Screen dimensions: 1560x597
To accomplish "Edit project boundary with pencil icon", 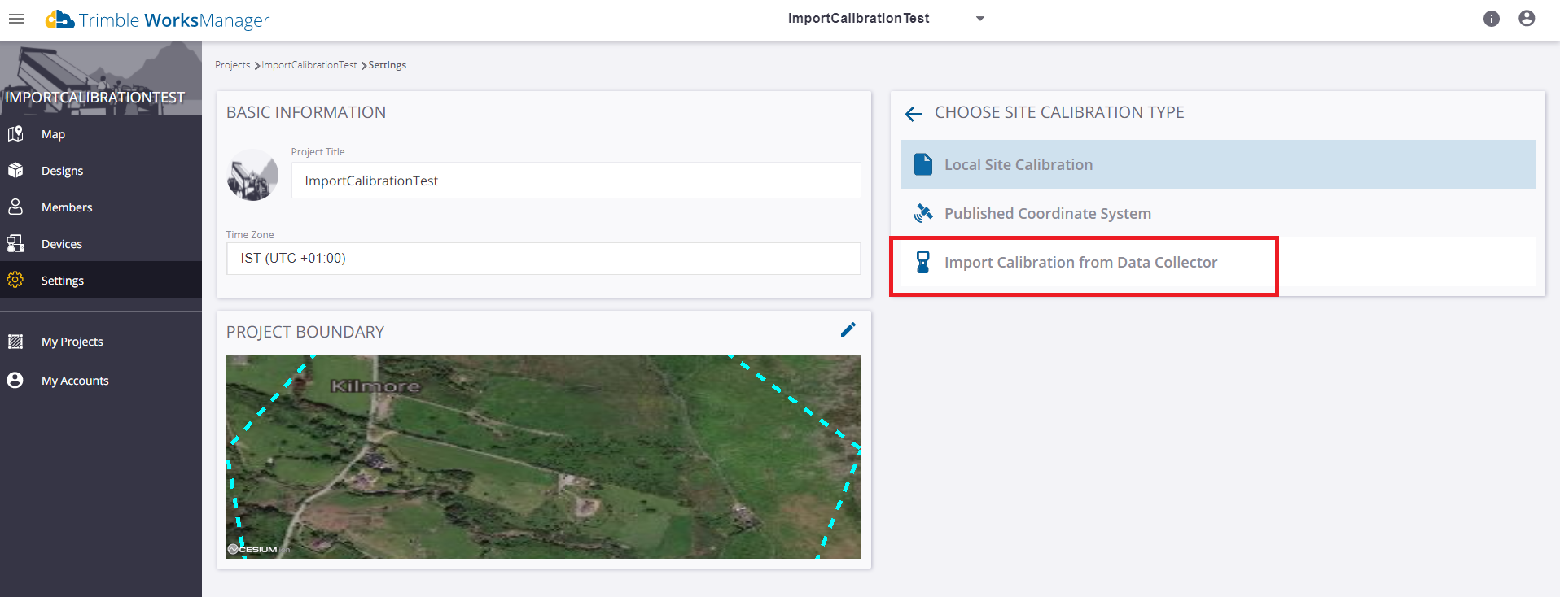I will (848, 329).
